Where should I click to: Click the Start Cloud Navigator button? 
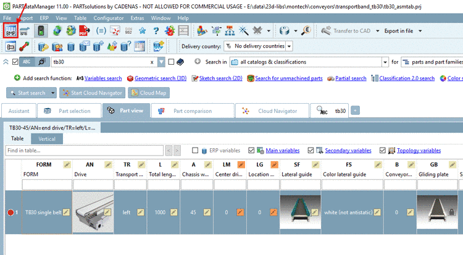point(93,93)
